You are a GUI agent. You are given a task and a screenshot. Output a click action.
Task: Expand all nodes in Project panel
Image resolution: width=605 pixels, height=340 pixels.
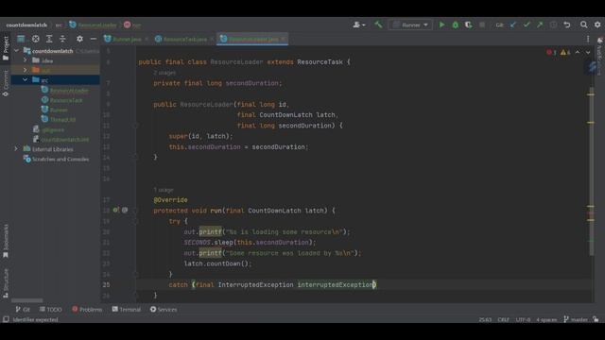pos(49,39)
